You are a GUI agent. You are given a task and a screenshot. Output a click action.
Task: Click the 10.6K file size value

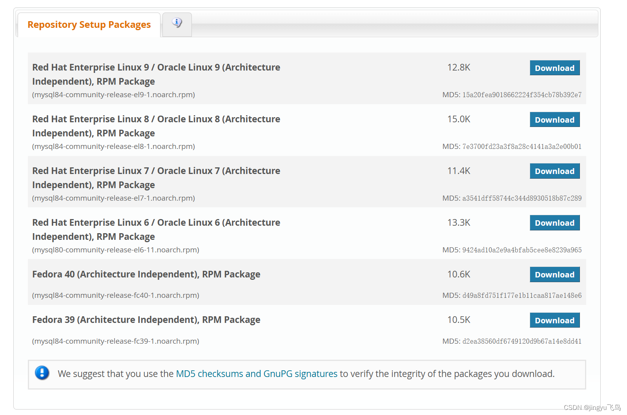click(459, 274)
